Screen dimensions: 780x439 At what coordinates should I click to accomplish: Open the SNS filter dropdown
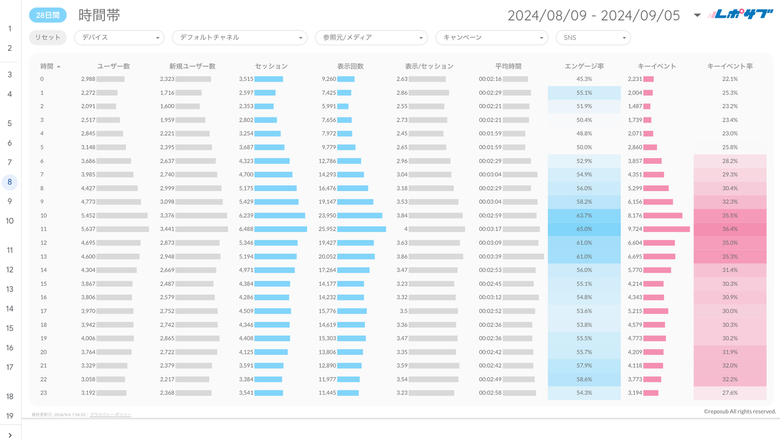(593, 38)
